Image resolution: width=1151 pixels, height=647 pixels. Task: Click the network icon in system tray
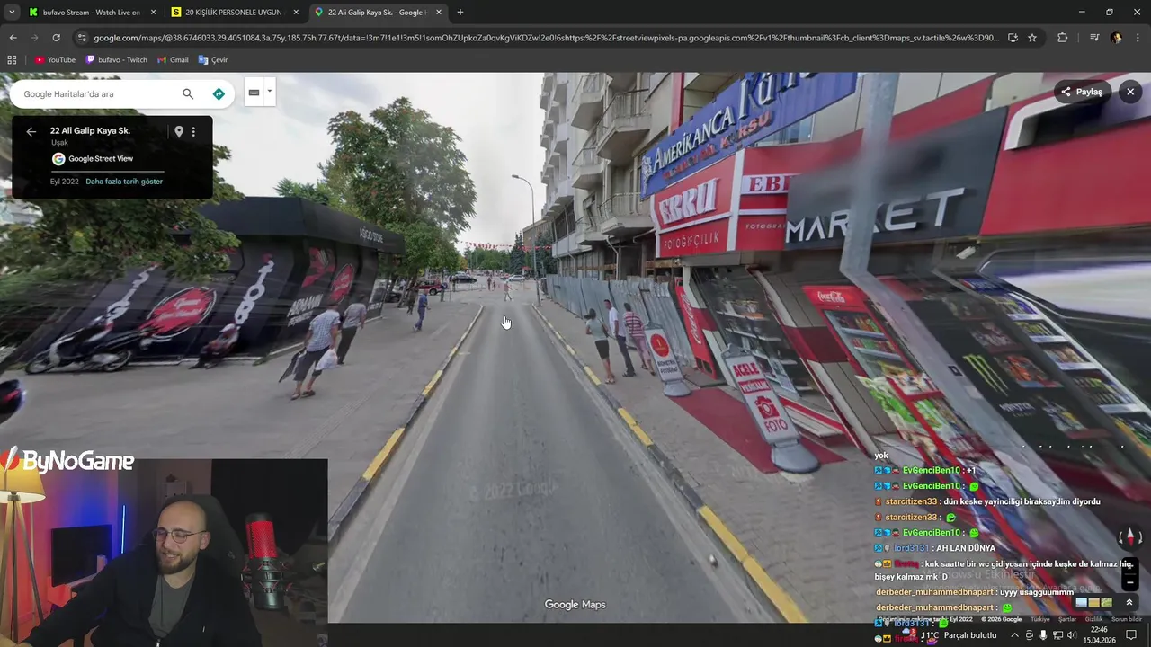pyautogui.click(x=1057, y=635)
